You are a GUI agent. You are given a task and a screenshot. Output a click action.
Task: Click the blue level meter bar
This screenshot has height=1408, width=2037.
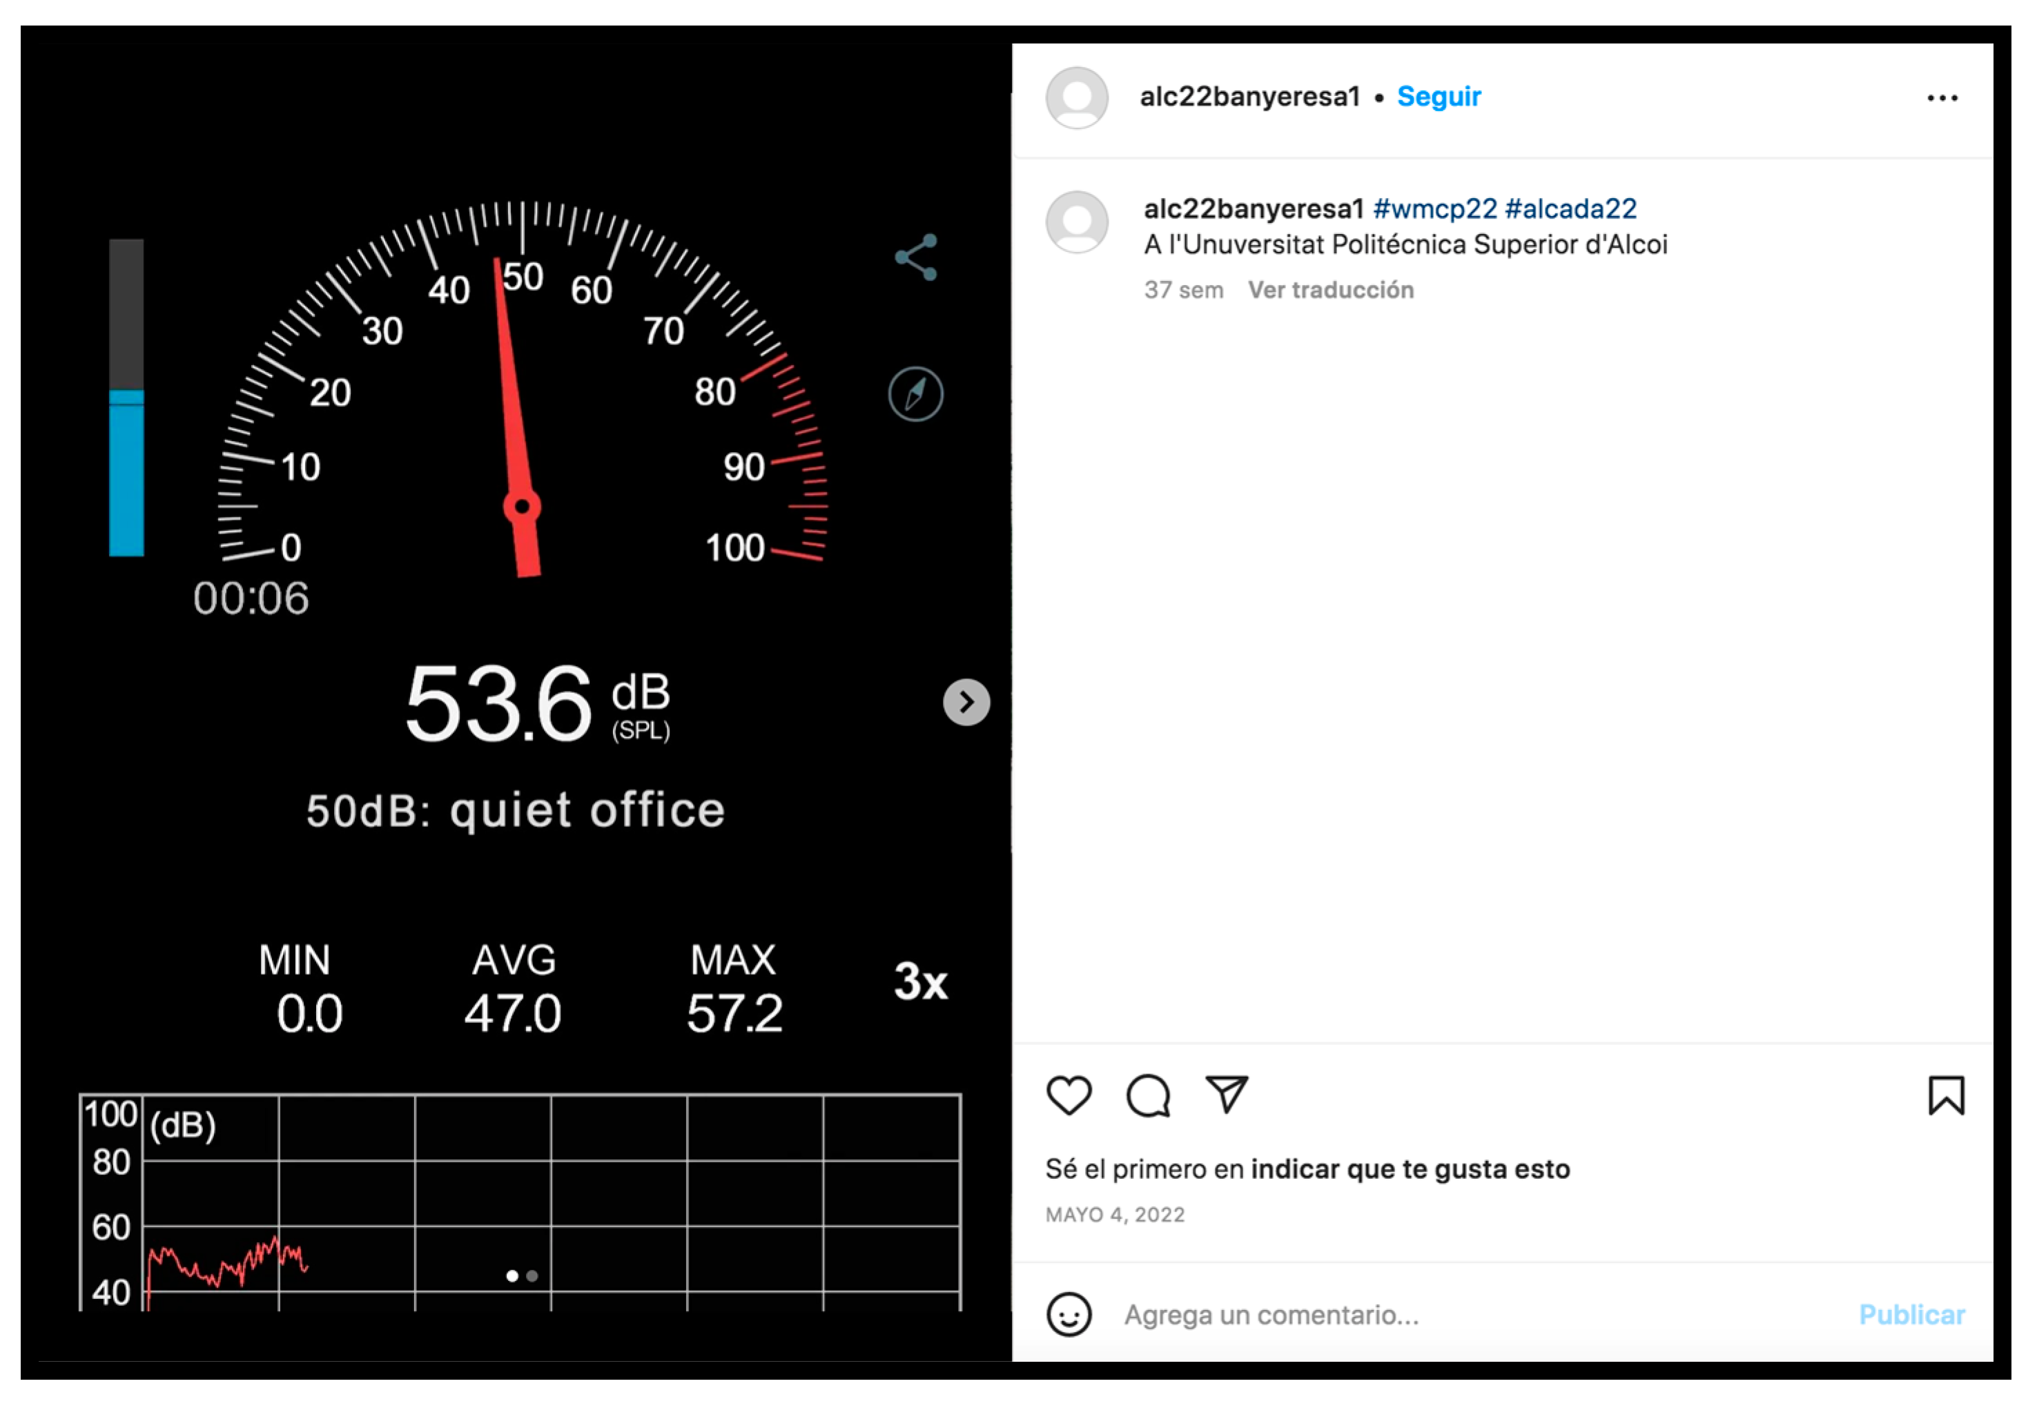[x=126, y=473]
